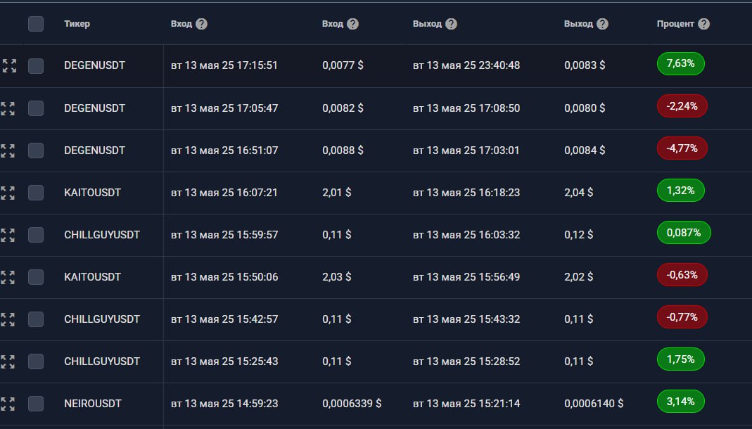Click exit price '0,12 $'
Viewport: 752px width, 429px height.
coord(579,235)
